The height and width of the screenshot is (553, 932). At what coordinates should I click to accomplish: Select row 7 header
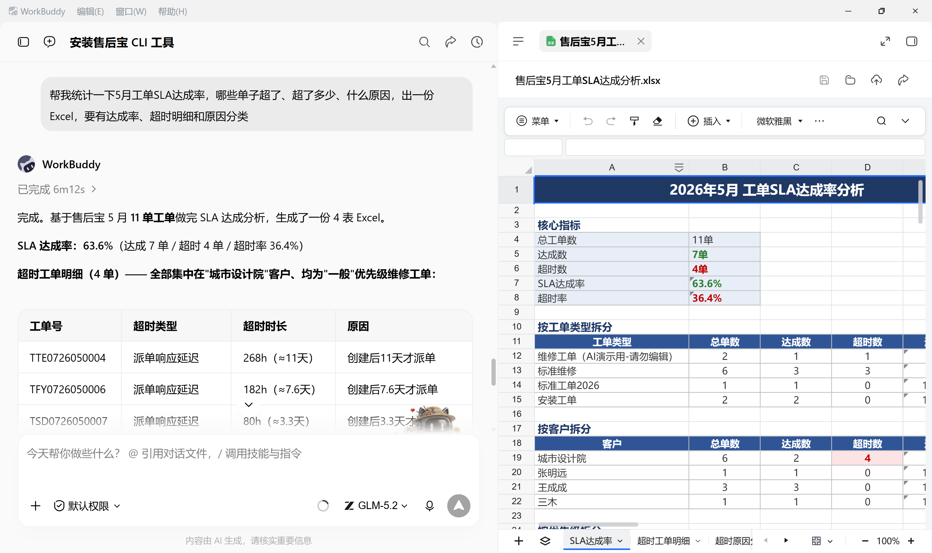pyautogui.click(x=516, y=283)
